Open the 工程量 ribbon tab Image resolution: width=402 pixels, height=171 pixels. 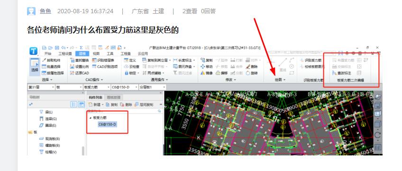pos(126,54)
